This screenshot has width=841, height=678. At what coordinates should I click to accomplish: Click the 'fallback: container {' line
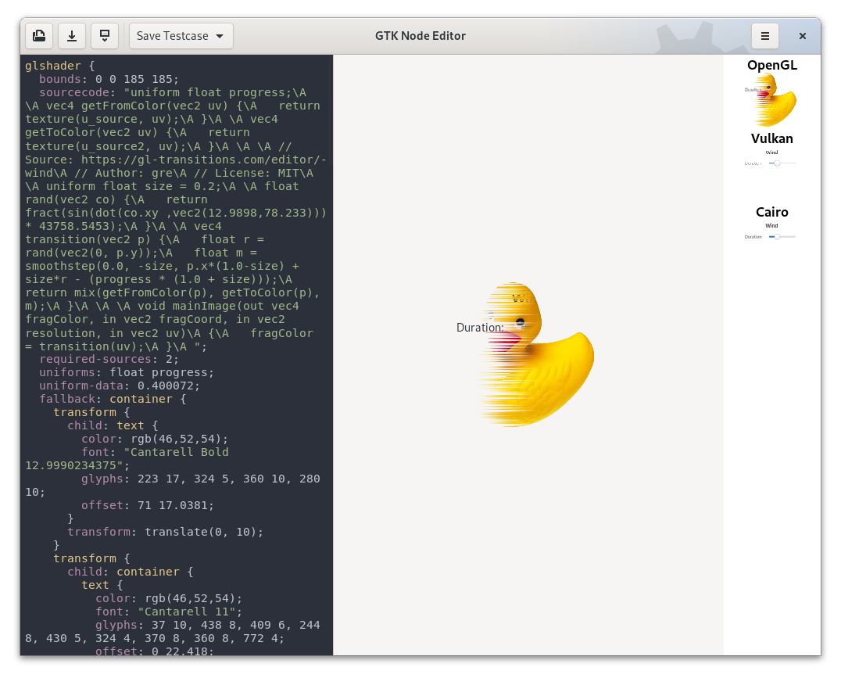(113, 399)
